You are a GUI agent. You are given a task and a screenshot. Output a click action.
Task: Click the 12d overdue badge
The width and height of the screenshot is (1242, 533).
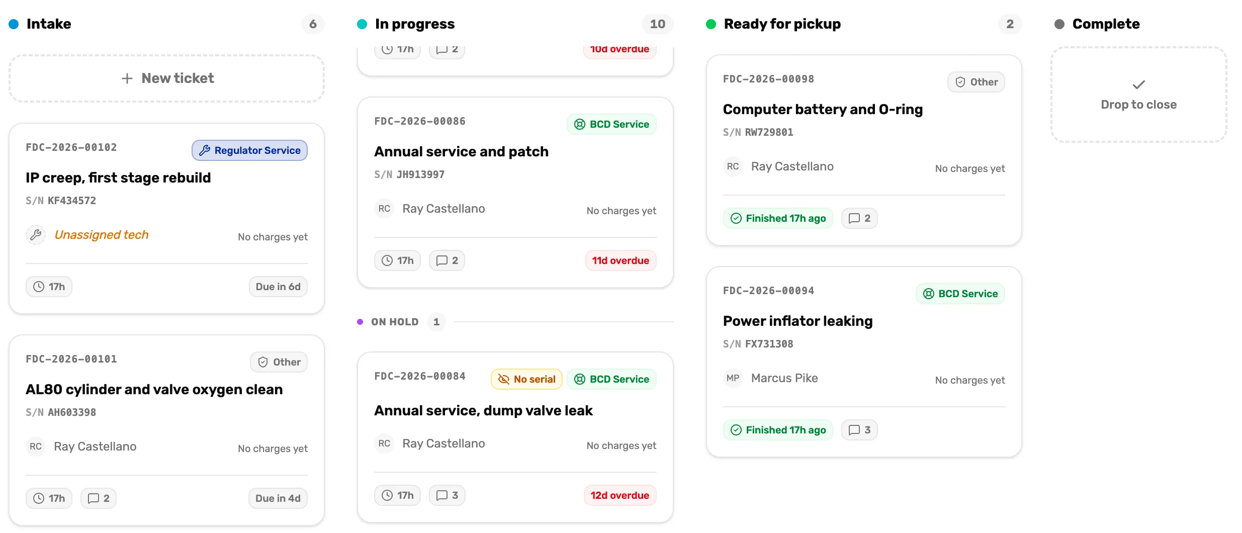click(x=619, y=495)
